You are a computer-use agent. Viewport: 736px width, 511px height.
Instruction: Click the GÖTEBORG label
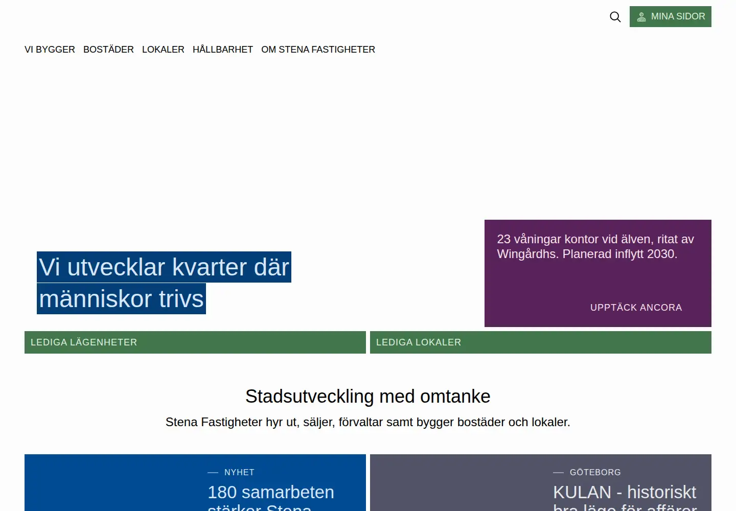coord(595,473)
